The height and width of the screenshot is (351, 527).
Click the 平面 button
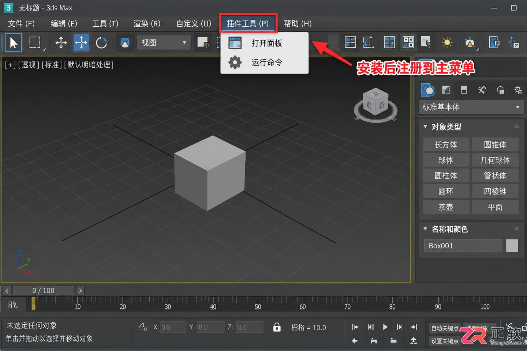coord(495,207)
